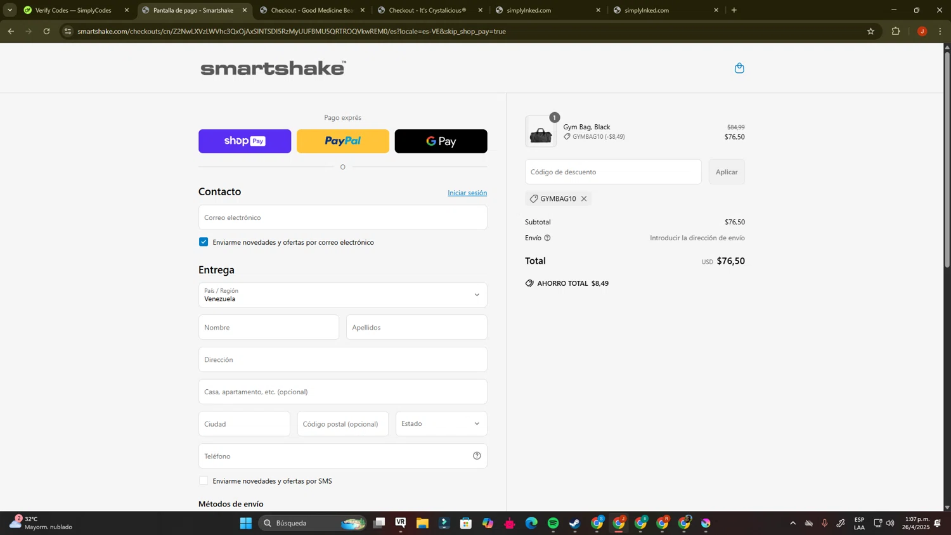Pay with Google Pay button
Screen dimensions: 951x535
(441, 141)
